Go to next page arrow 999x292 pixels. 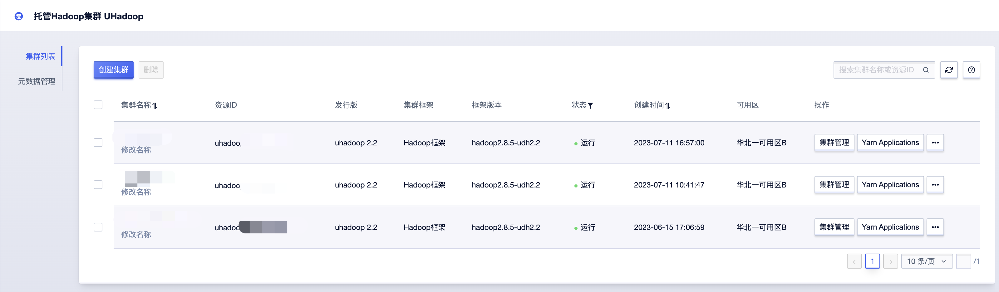click(x=890, y=261)
